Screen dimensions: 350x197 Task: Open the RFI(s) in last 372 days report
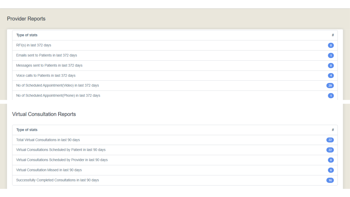(33, 45)
